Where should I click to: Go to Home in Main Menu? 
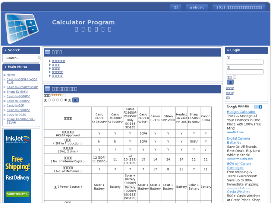pyautogui.click(x=11, y=75)
